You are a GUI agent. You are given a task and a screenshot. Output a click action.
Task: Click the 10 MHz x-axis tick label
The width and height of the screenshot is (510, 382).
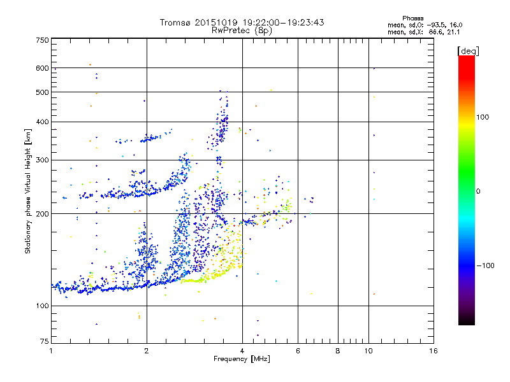368,351
